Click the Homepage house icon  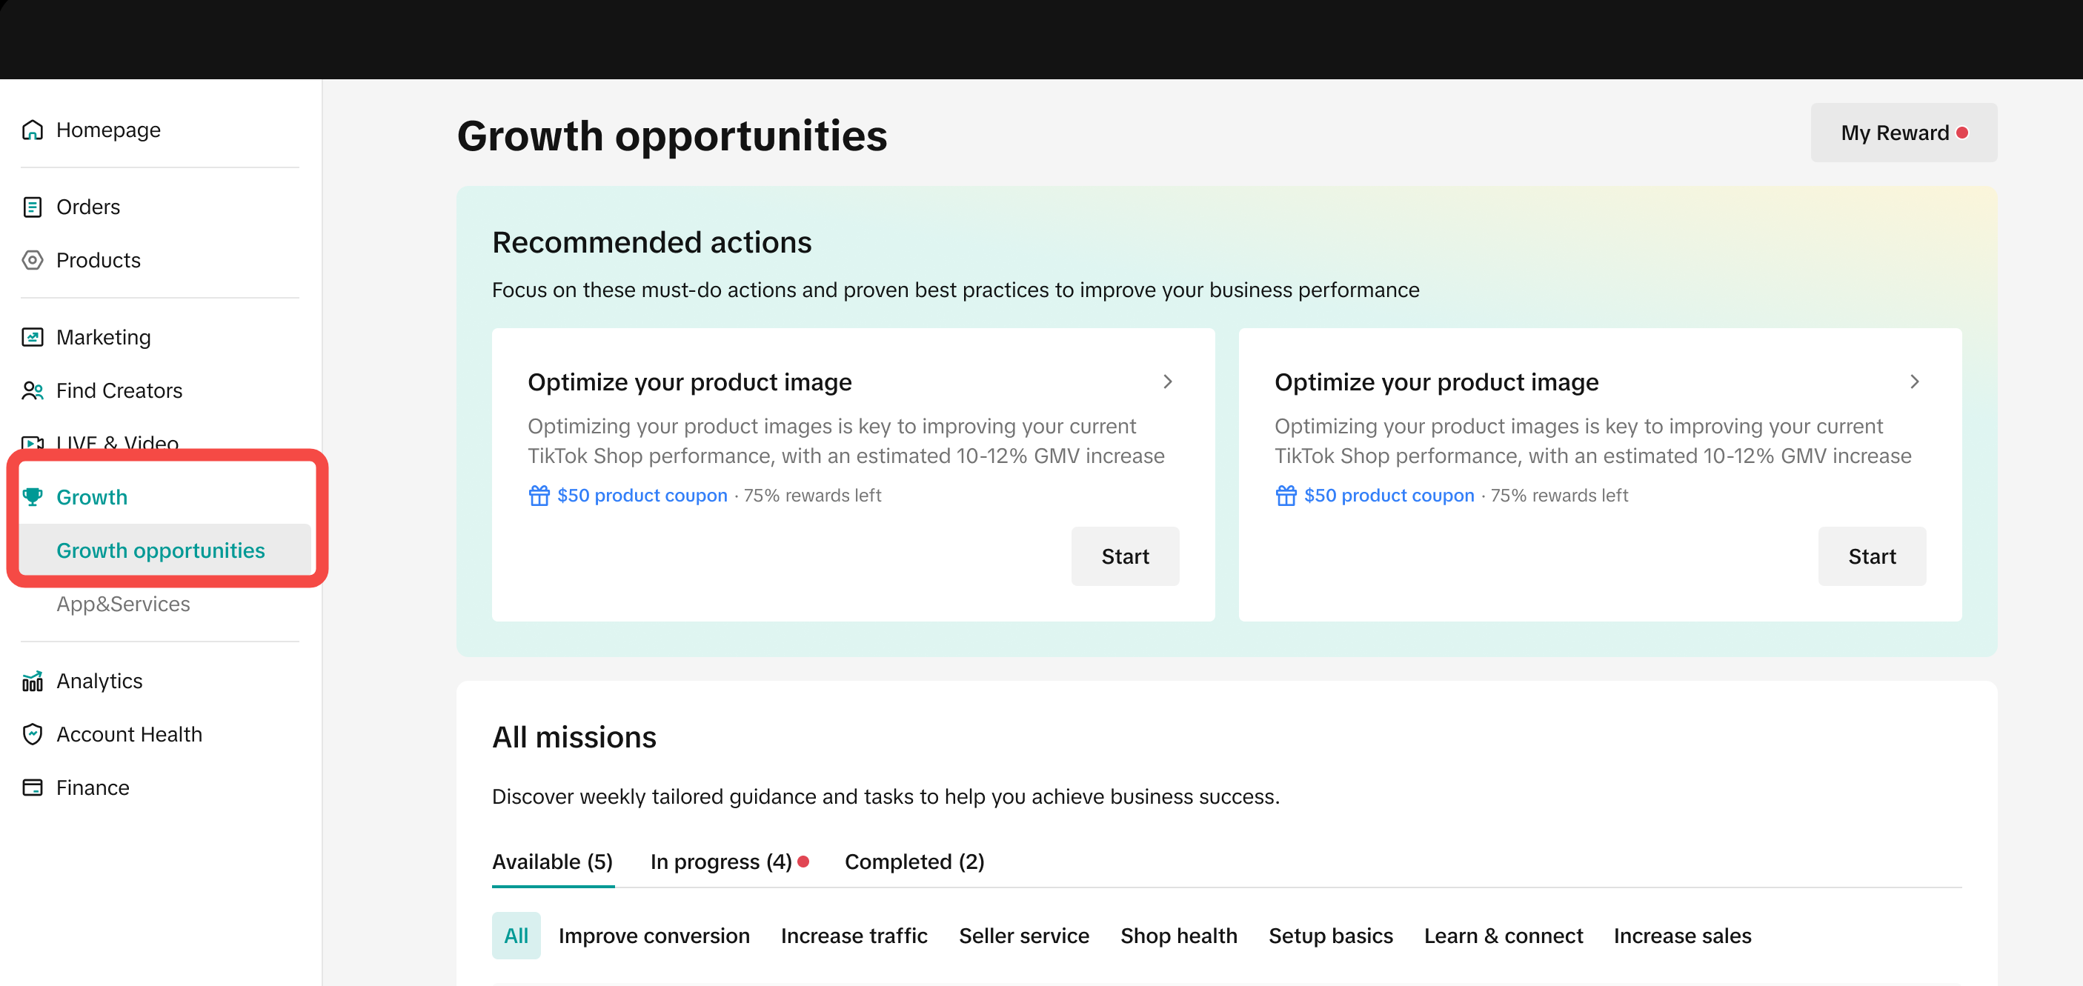click(33, 130)
